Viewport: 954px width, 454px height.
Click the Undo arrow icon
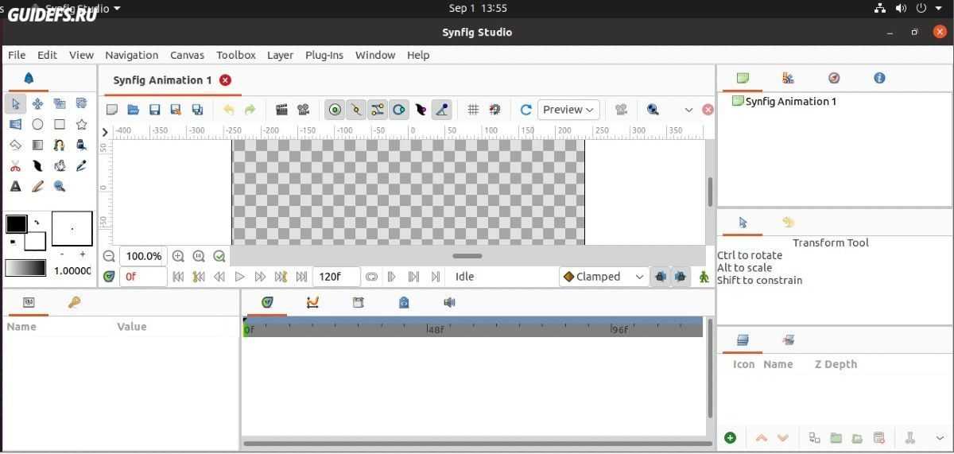tap(229, 110)
